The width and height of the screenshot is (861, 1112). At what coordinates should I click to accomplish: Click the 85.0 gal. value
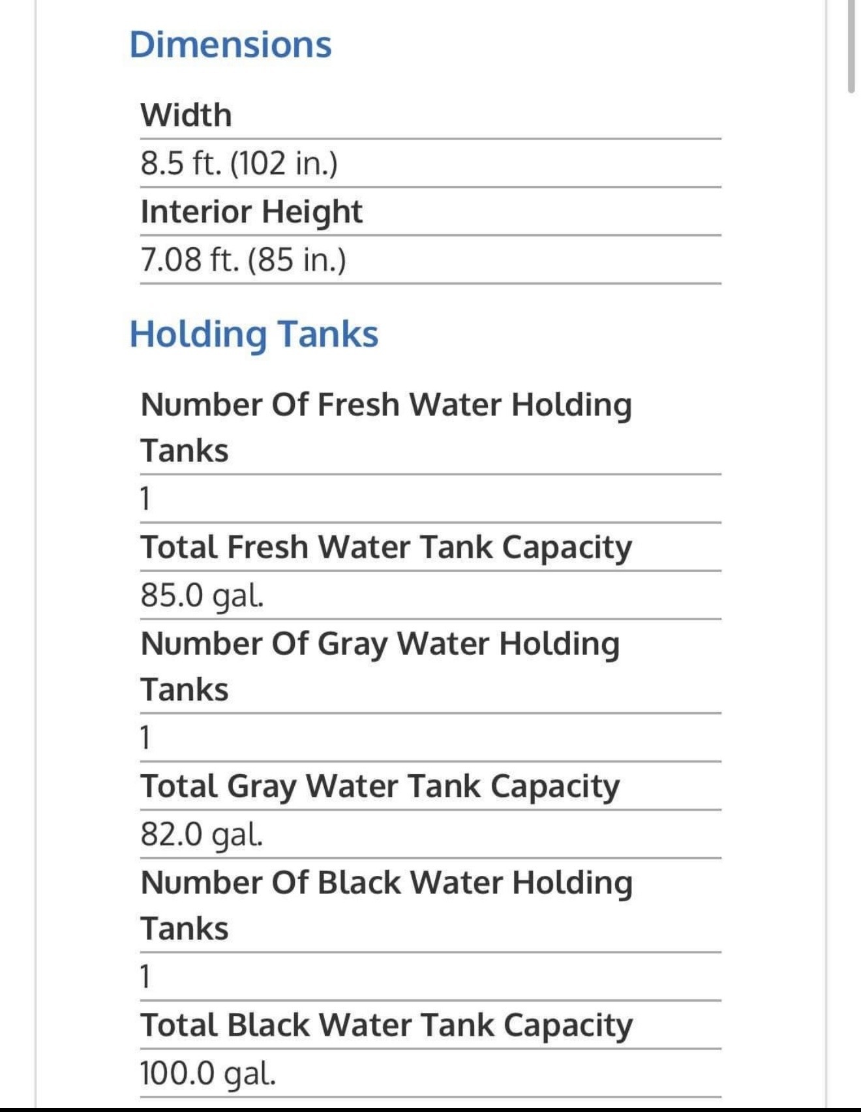click(202, 595)
